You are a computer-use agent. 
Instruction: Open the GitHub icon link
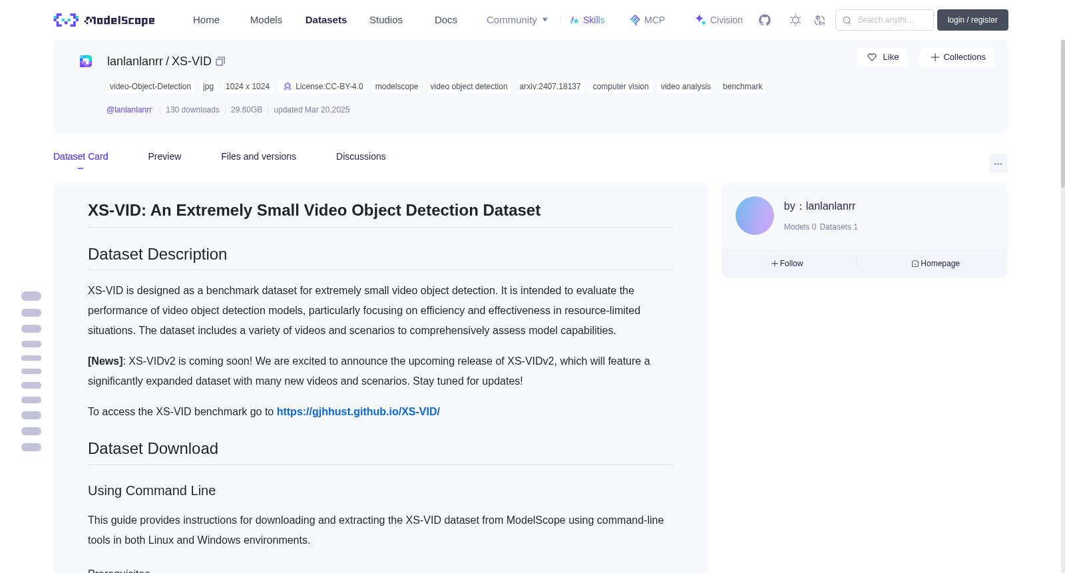tap(765, 20)
